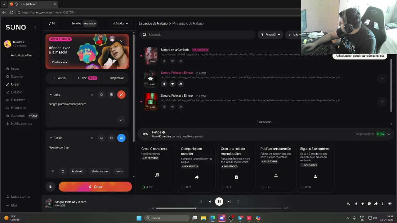The image size is (397, 223).
Task: Open the player's three-dot menu
Action: pyautogui.click(x=382, y=203)
